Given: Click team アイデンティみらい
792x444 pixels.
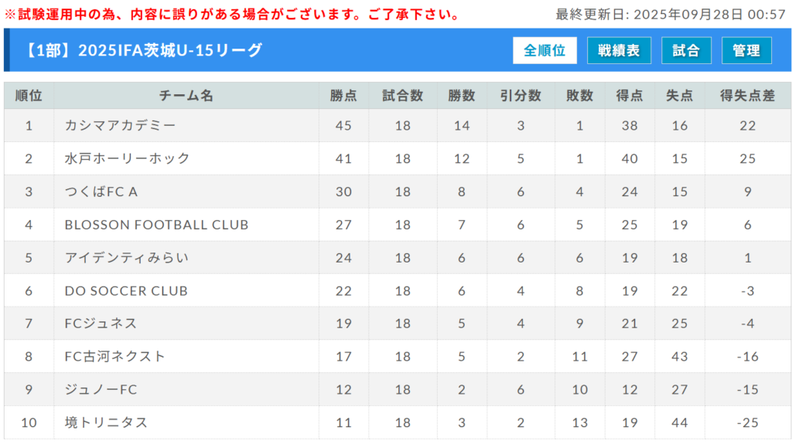Looking at the screenshot, I should 127,258.
